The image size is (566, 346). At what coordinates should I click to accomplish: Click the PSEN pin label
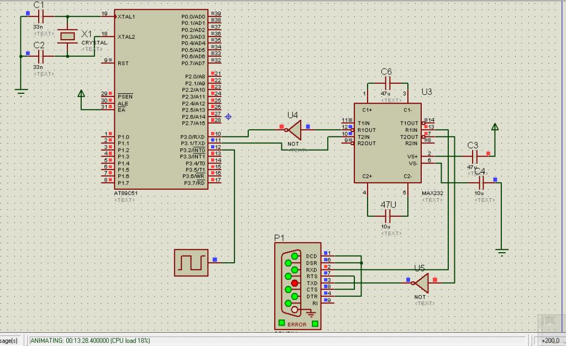point(125,97)
